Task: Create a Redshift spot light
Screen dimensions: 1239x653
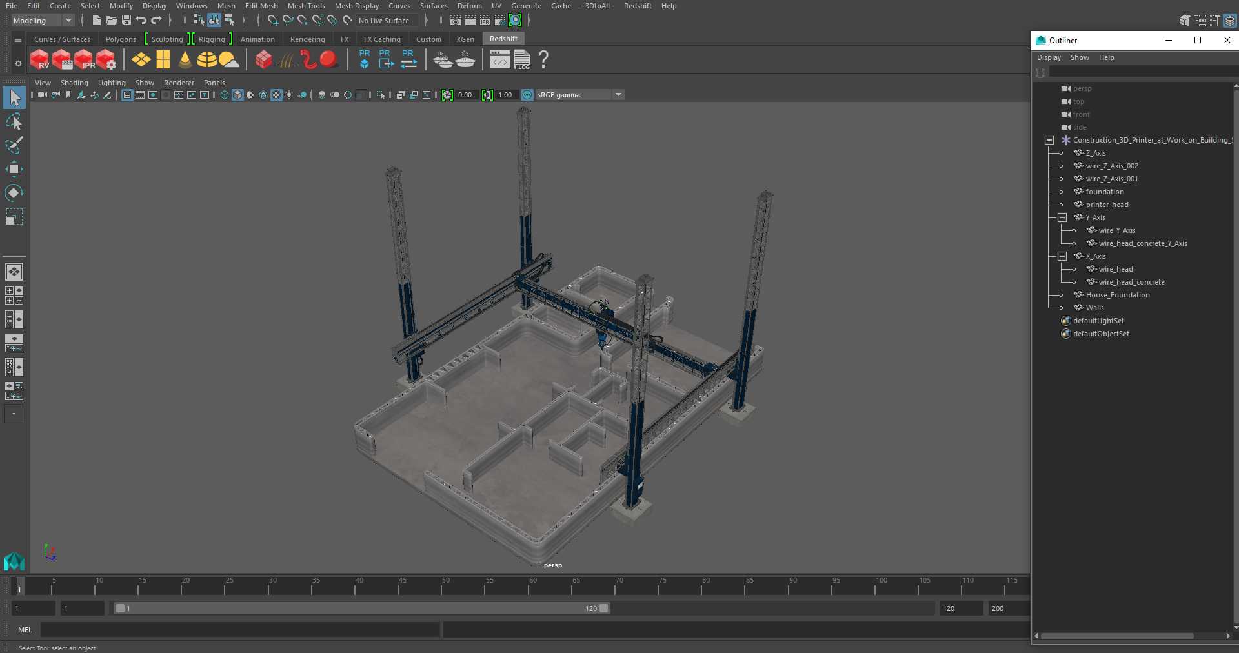Action: [x=185, y=60]
